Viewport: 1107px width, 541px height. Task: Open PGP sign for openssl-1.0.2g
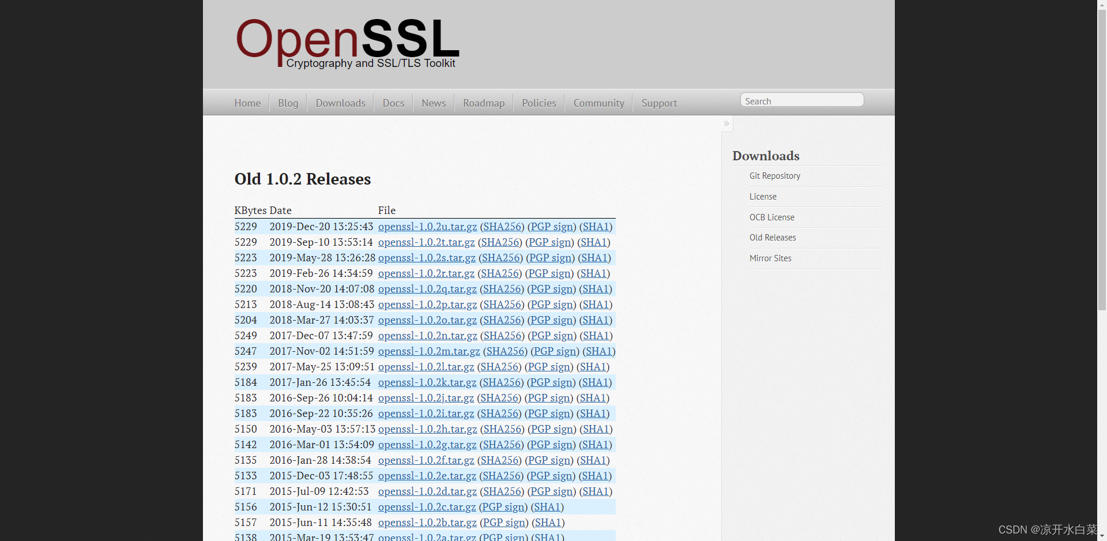coord(551,445)
